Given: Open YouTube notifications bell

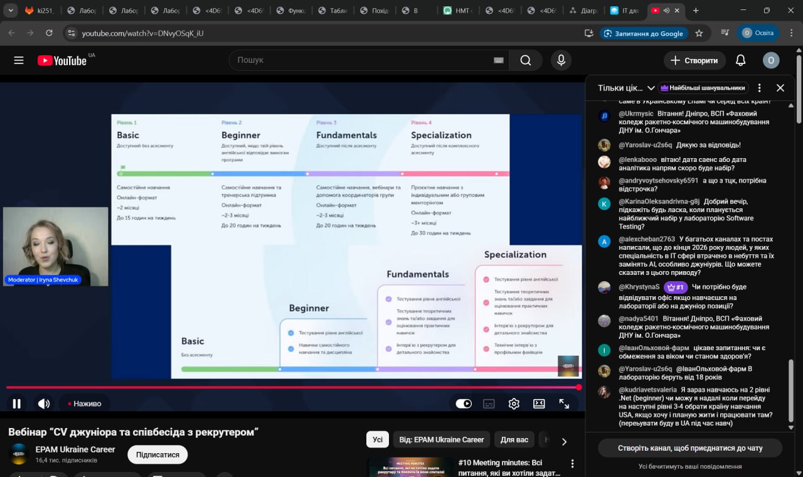Looking at the screenshot, I should click(740, 60).
